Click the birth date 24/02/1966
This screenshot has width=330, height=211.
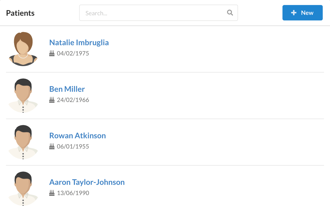point(73,100)
